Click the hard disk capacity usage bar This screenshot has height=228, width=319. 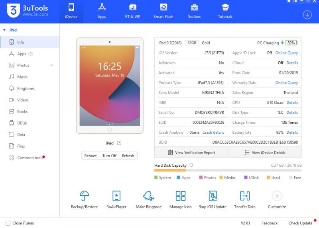228,171
